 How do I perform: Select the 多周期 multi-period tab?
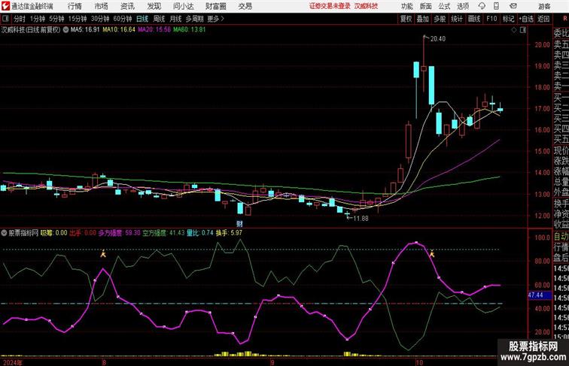tap(194, 19)
